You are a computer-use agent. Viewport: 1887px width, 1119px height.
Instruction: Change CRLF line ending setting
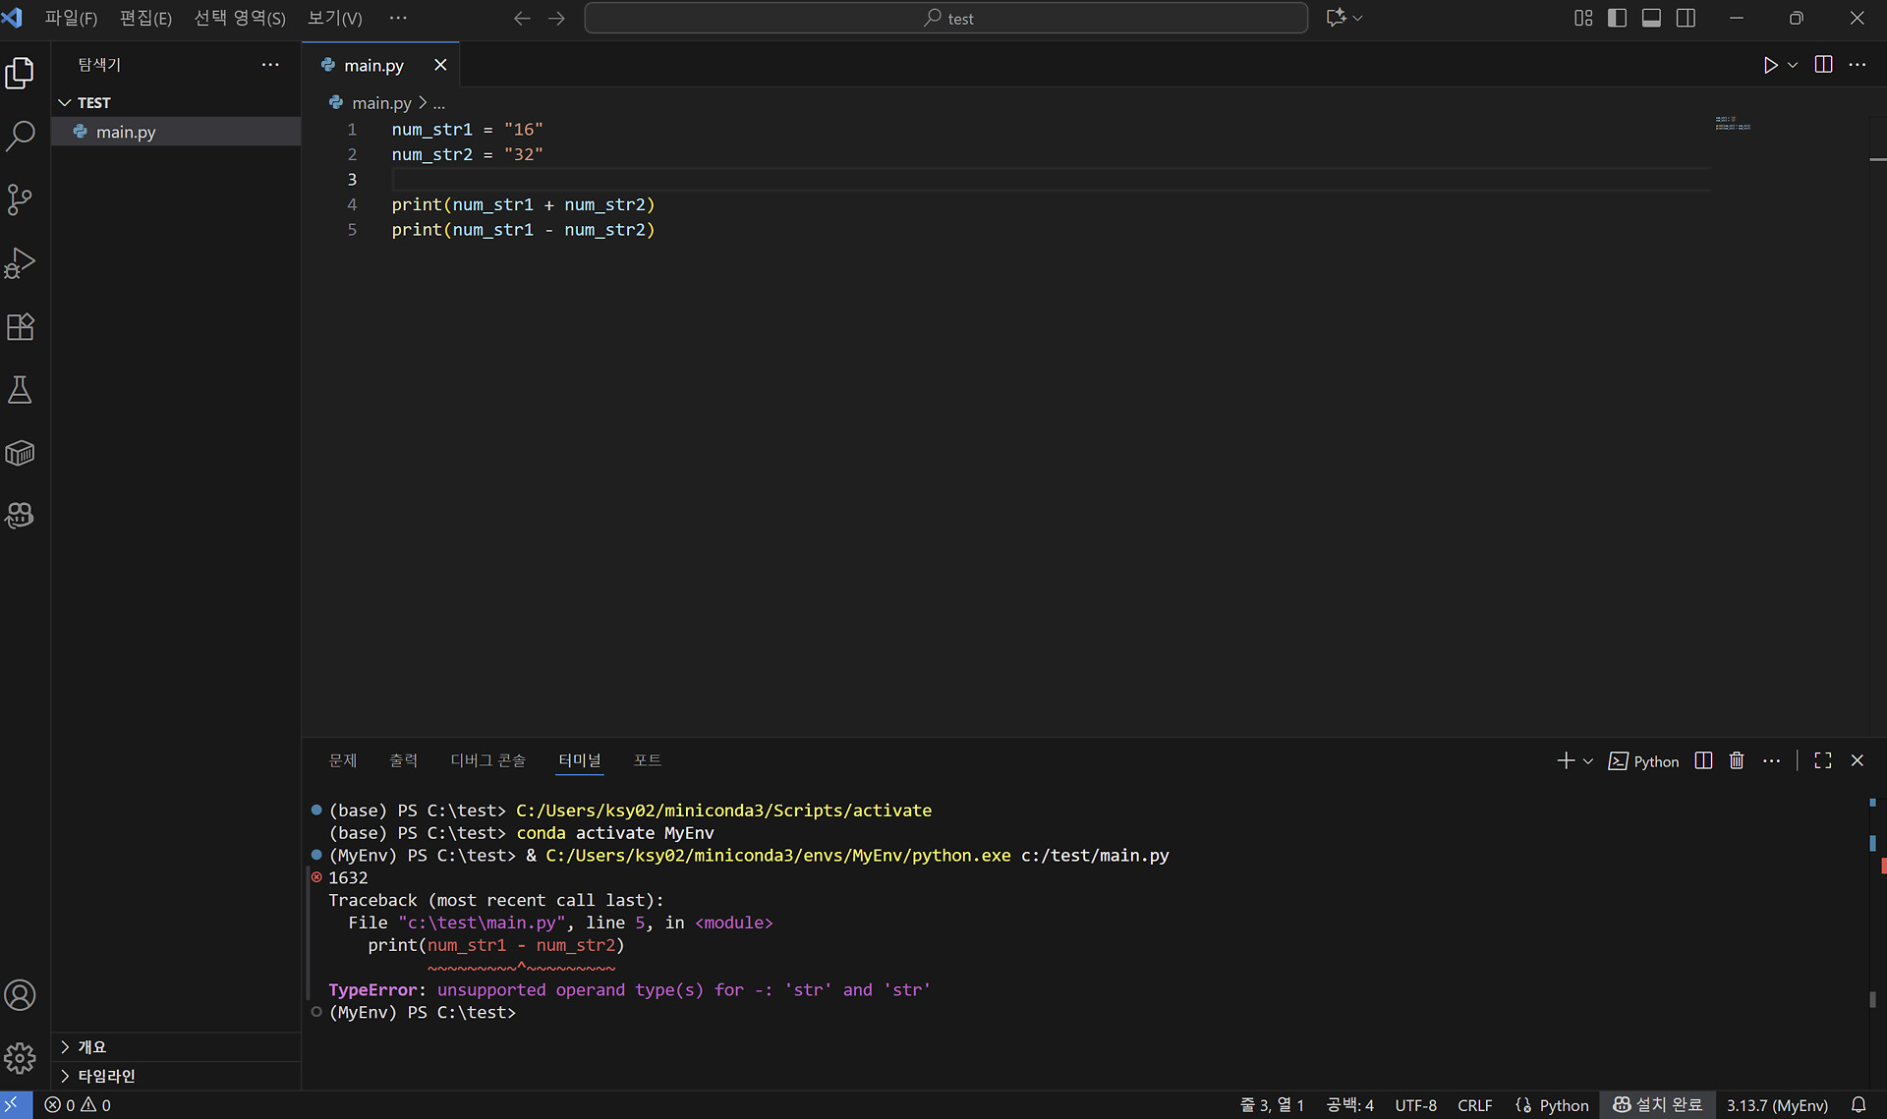pyautogui.click(x=1474, y=1105)
